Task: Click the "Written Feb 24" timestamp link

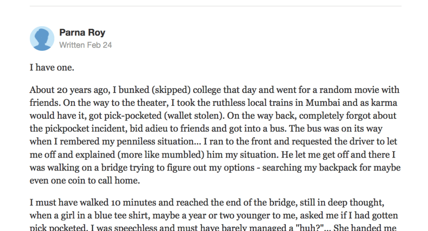Action: pos(85,45)
